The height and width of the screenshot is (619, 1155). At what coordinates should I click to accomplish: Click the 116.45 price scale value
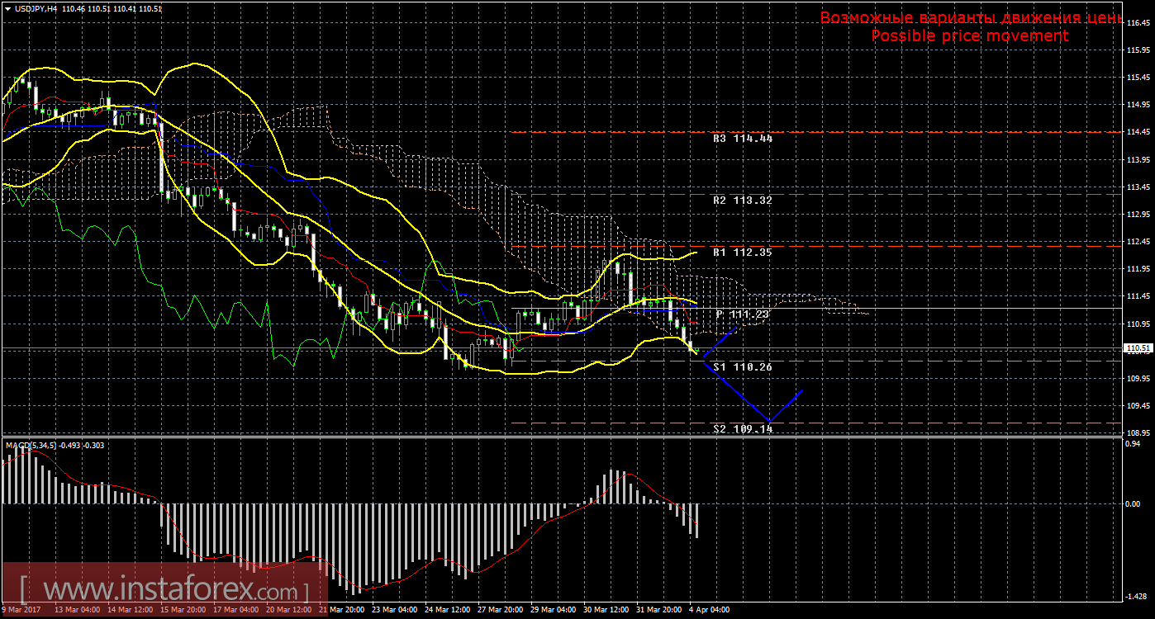pyautogui.click(x=1139, y=23)
